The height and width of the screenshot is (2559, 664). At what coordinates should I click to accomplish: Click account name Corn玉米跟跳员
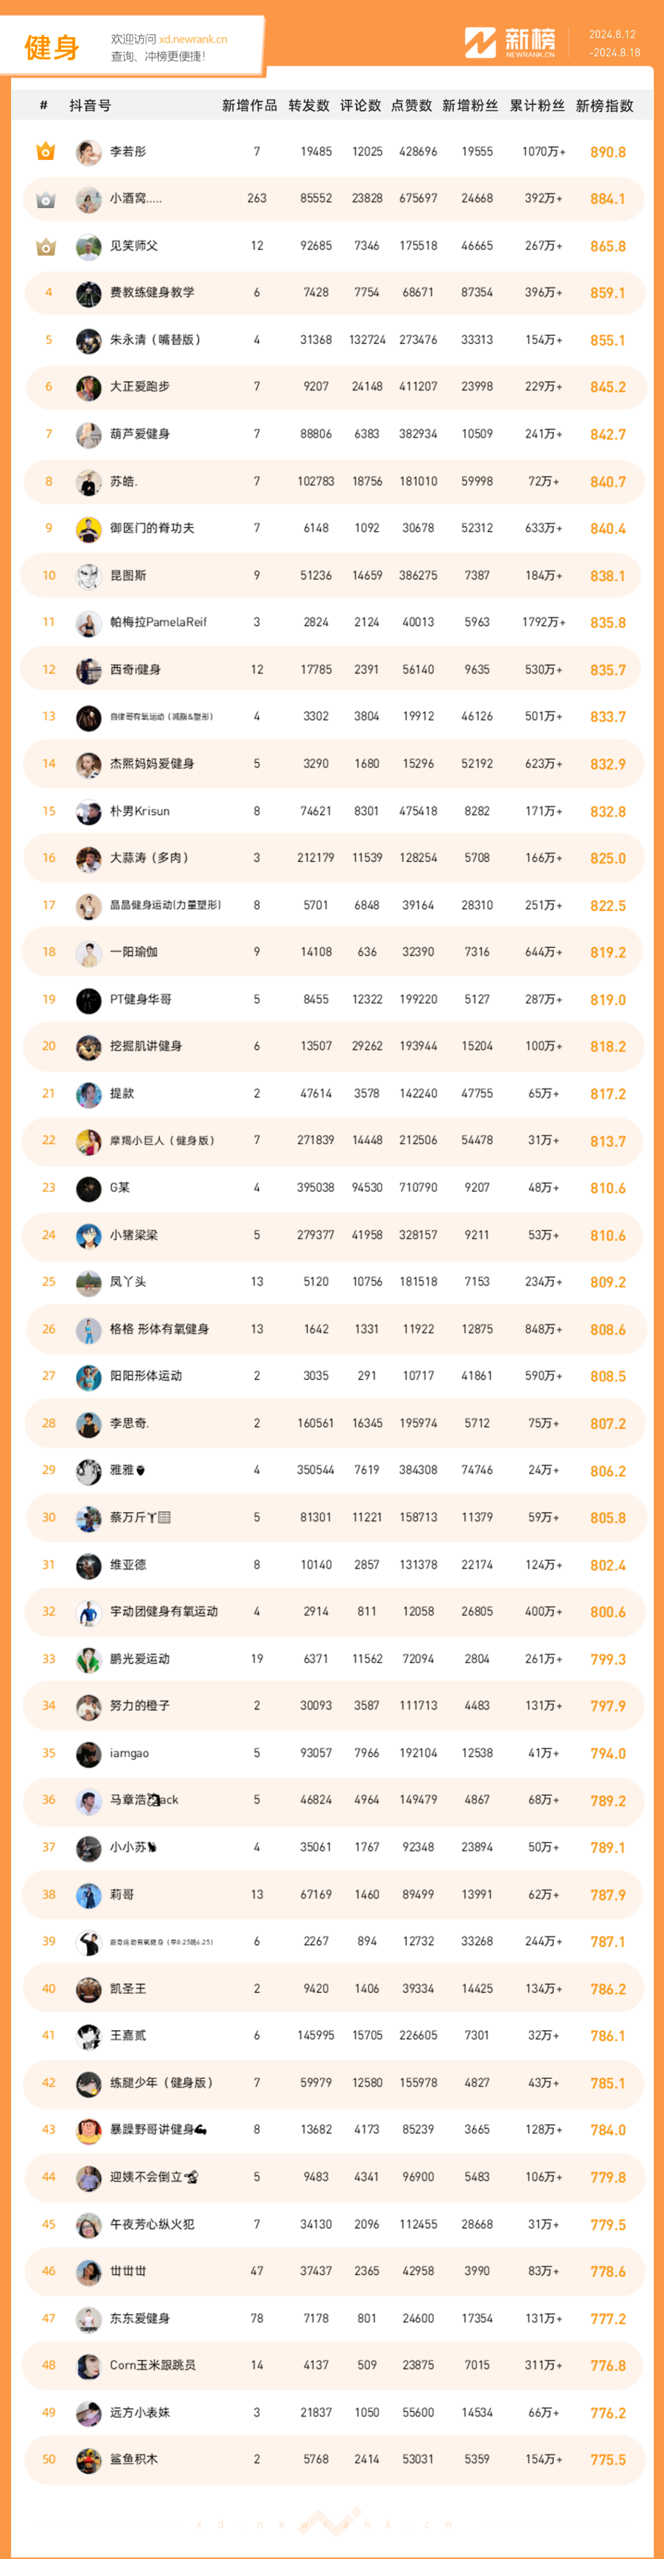pos(152,2365)
